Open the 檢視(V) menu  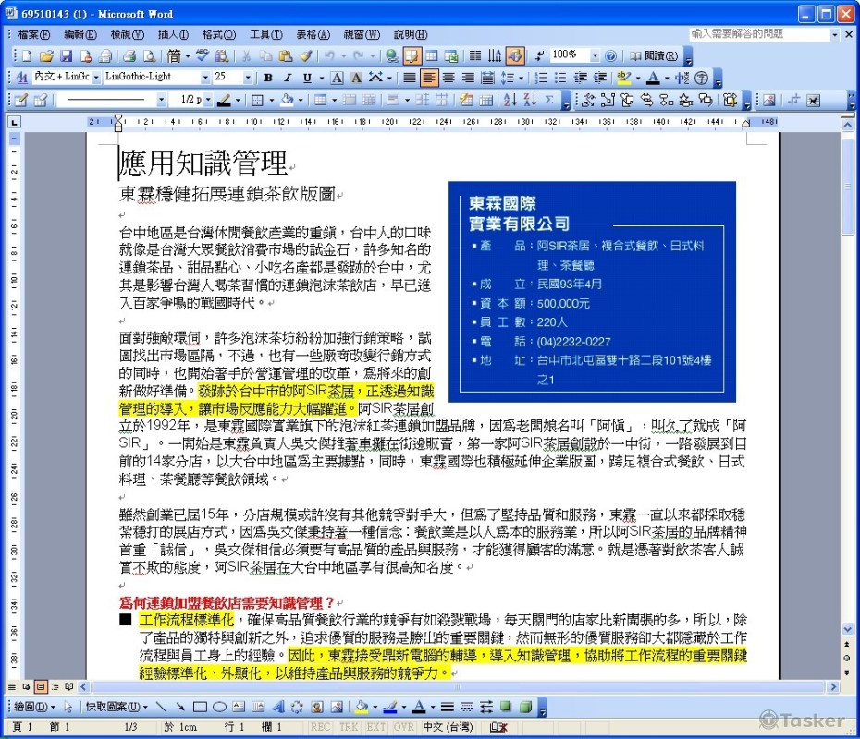click(x=128, y=34)
